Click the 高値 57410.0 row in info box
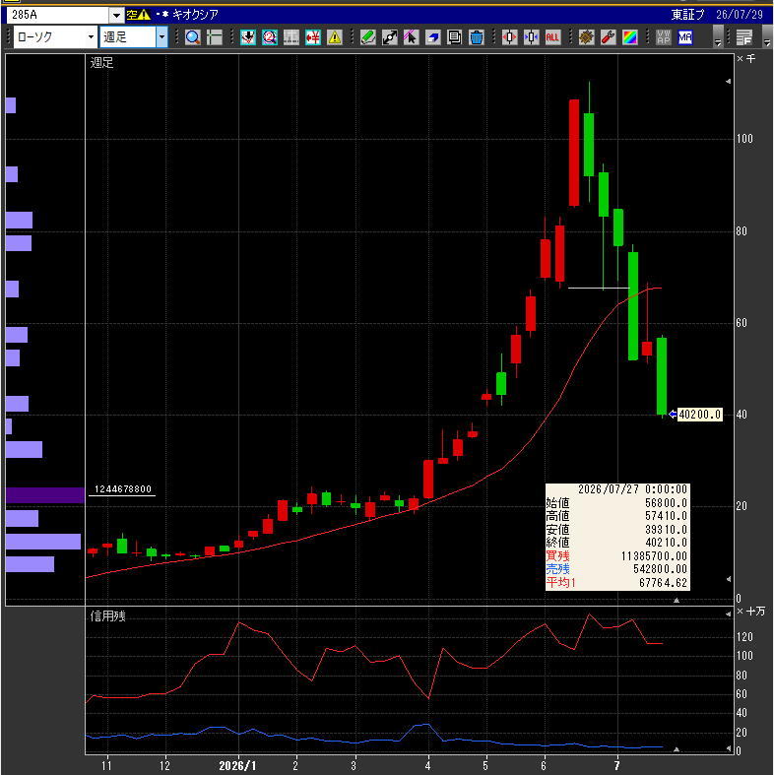 pyautogui.click(x=616, y=516)
